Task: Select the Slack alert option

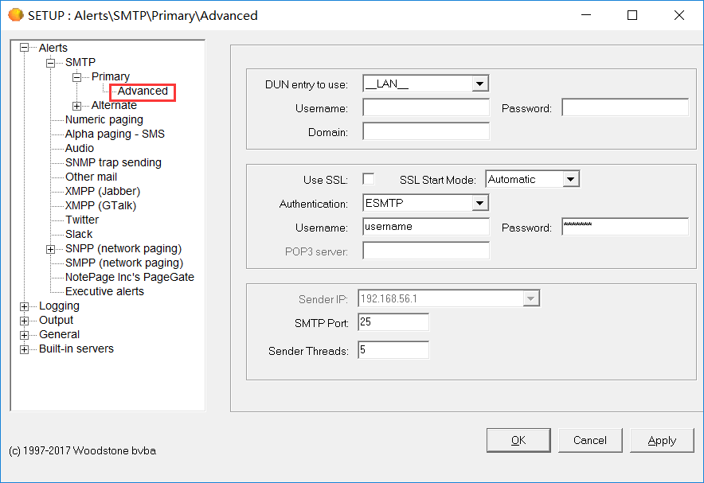Action: pos(78,234)
